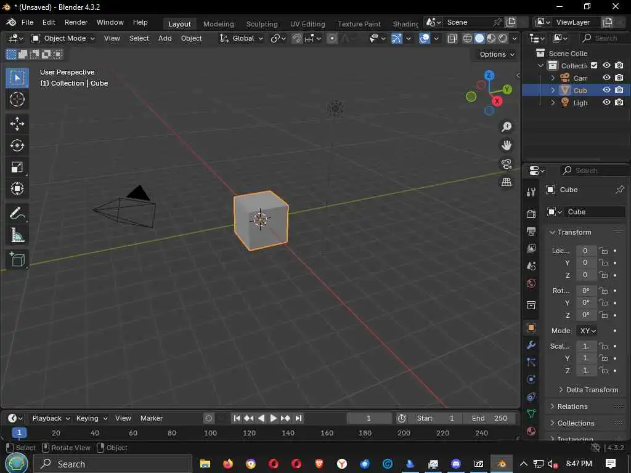
Task: Open the File menu
Action: tap(27, 22)
